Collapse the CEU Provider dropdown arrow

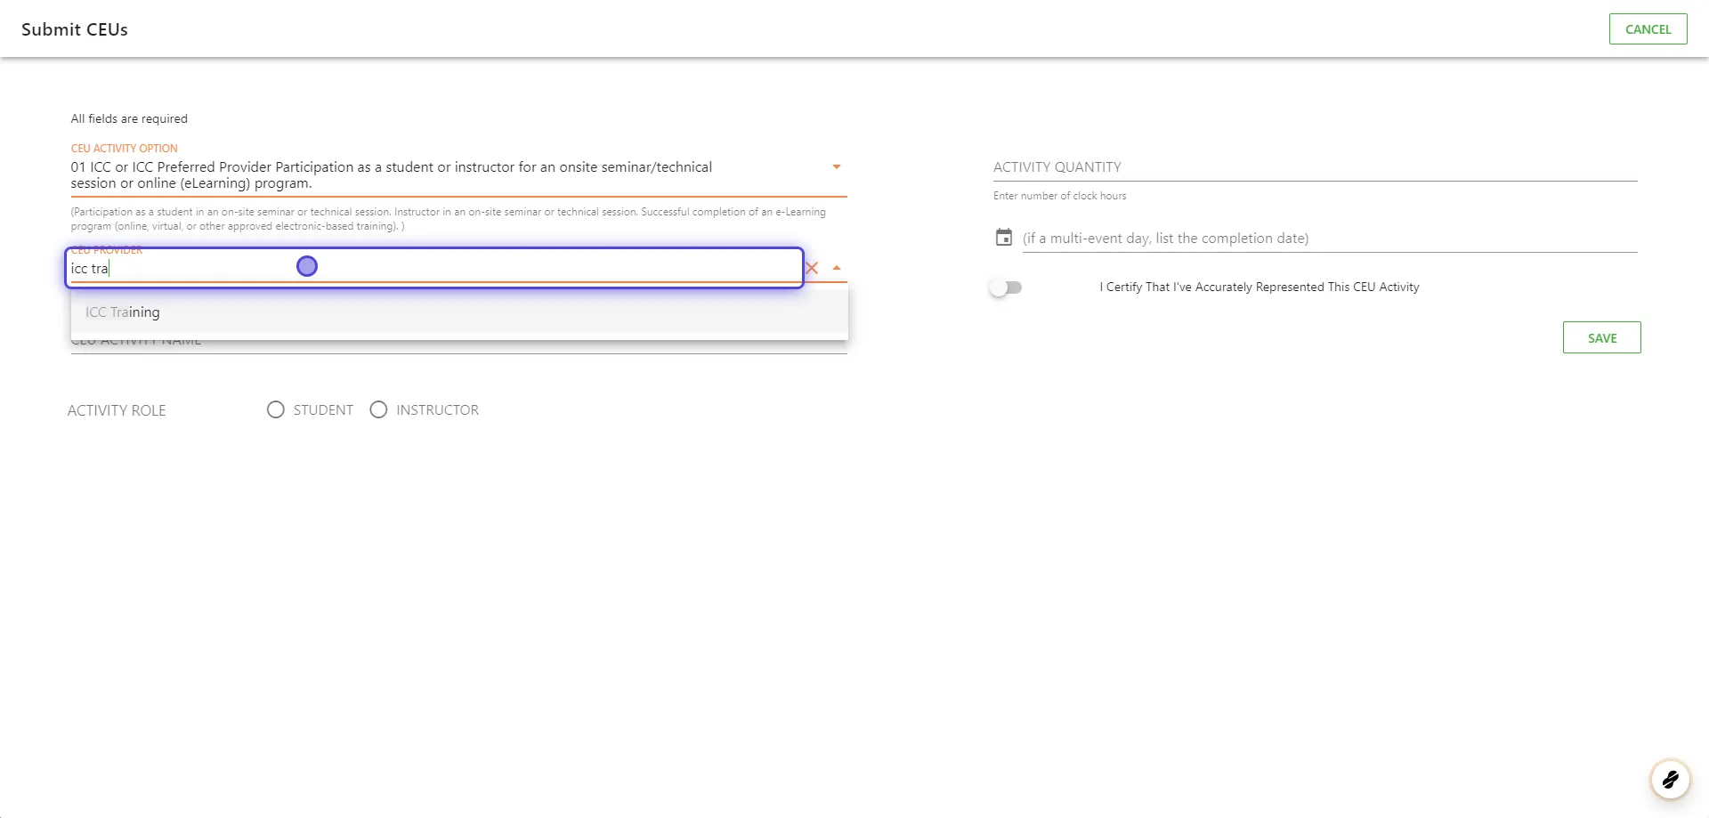pos(836,268)
